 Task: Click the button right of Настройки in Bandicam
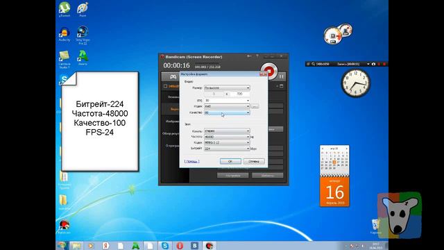(x=268, y=176)
